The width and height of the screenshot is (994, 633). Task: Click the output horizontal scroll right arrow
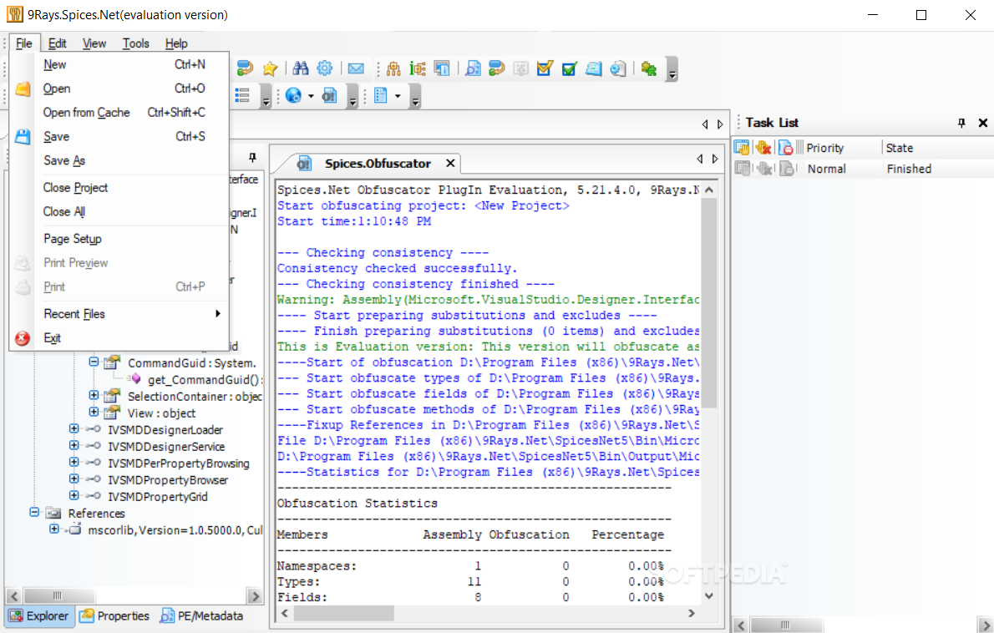[x=692, y=613]
